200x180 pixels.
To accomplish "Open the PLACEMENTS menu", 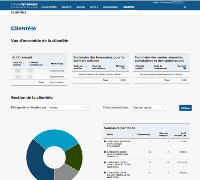I will click(49, 7).
